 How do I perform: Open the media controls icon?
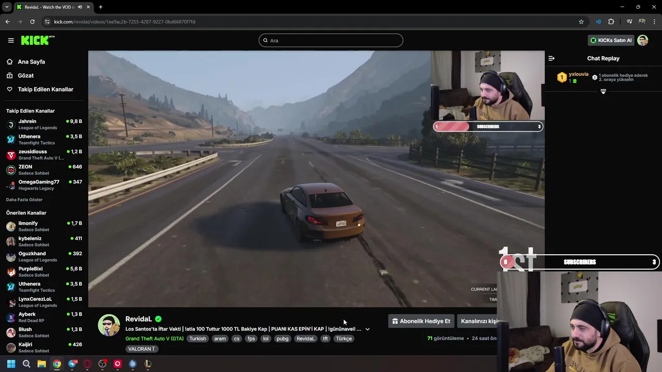tap(629, 22)
